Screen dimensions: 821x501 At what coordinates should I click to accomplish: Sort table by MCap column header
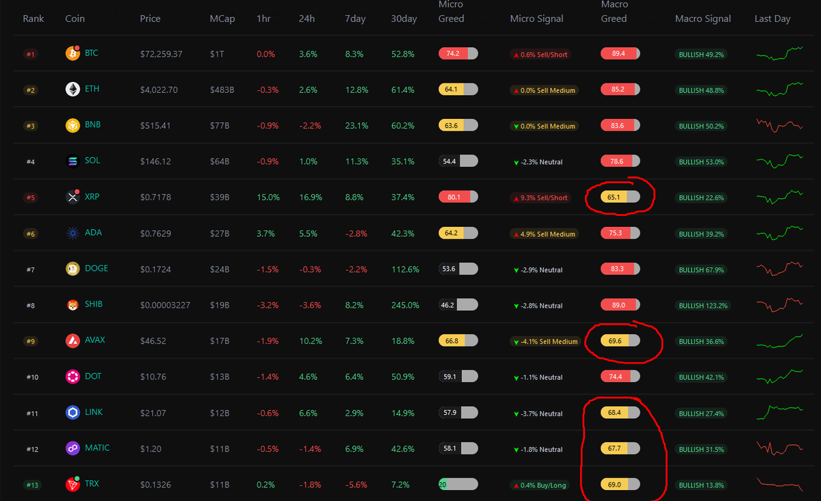pyautogui.click(x=222, y=18)
